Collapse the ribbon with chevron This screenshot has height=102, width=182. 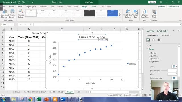(180, 20)
